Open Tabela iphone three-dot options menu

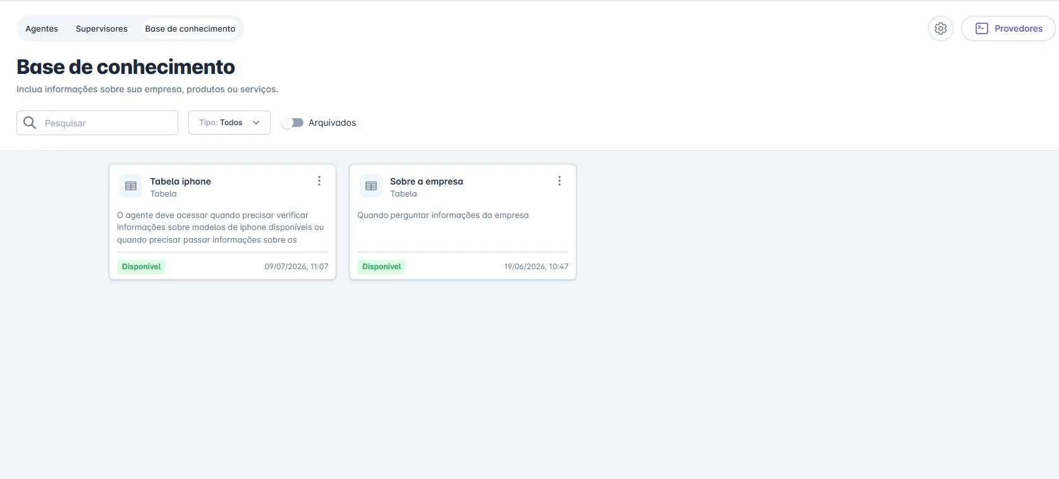coord(319,181)
